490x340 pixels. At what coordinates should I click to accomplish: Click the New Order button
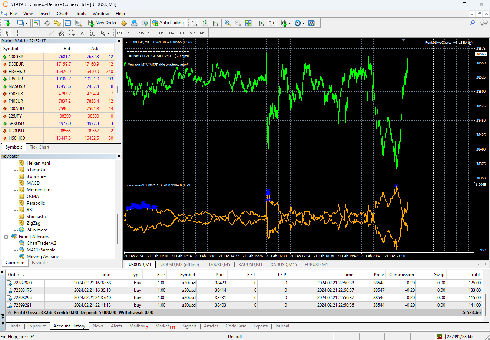[x=102, y=23]
